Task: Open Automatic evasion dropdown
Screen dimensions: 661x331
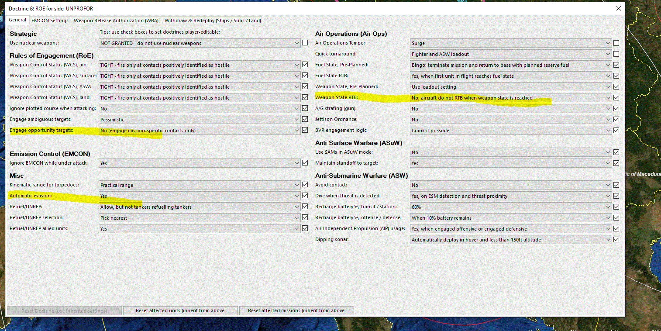Action: point(200,196)
